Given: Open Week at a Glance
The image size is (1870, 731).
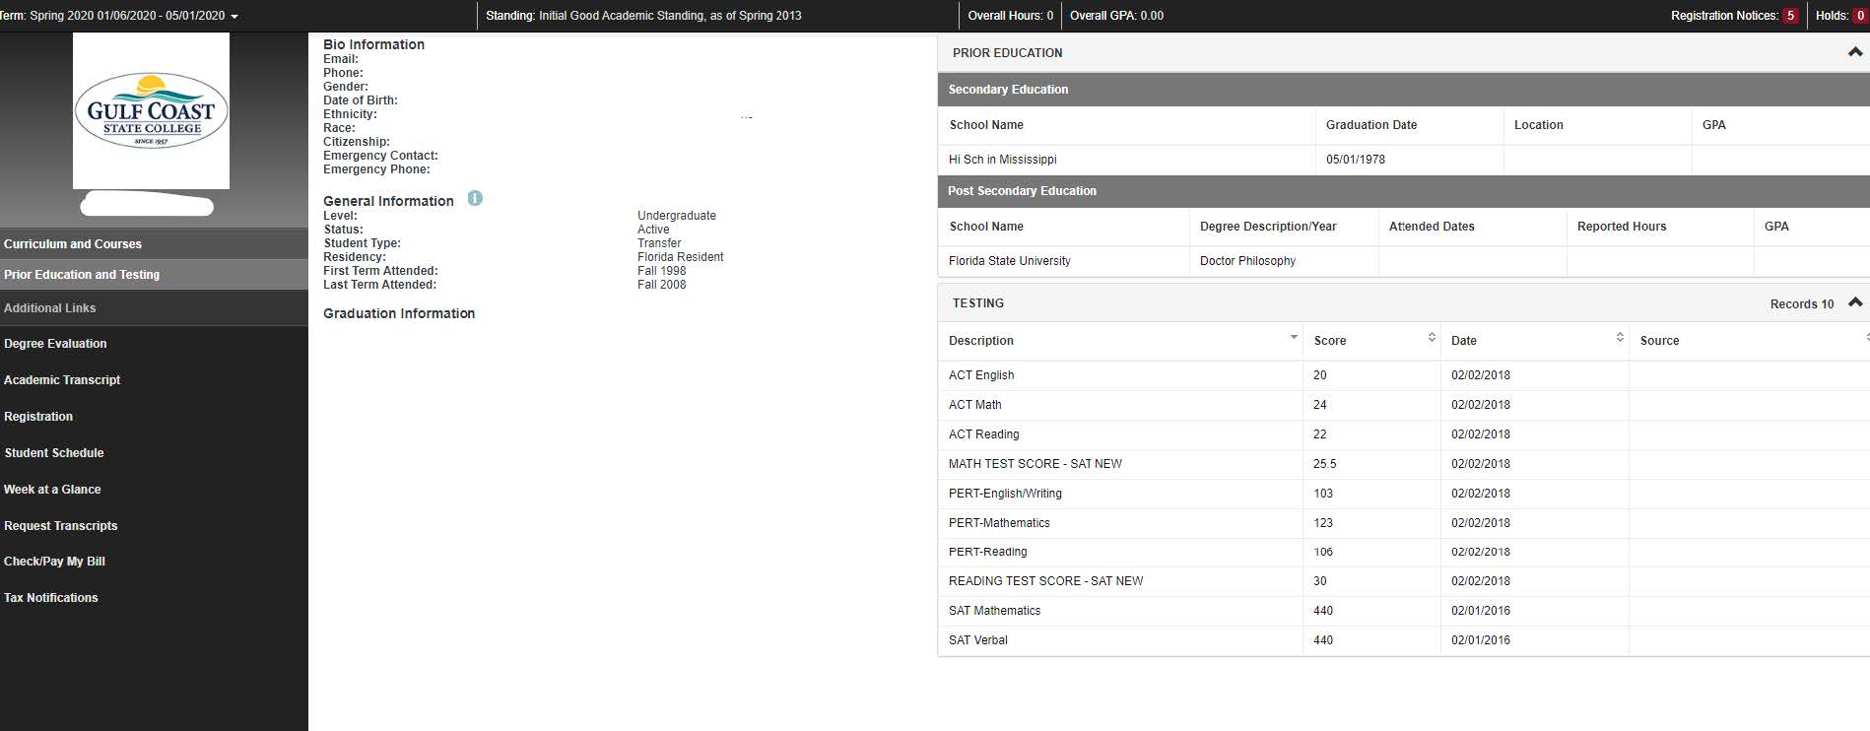Looking at the screenshot, I should 52,490.
